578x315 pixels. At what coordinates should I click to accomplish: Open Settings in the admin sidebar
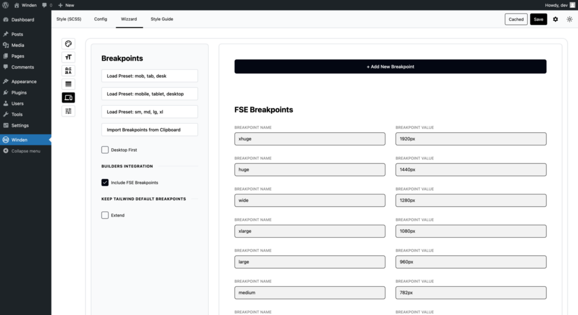pos(20,126)
